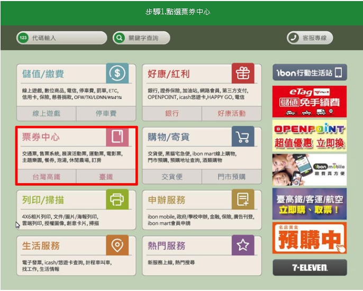Viewport: 363px width, 291px height.
Task: Click the 票券中心 description starting 交通票
Action: point(72,157)
